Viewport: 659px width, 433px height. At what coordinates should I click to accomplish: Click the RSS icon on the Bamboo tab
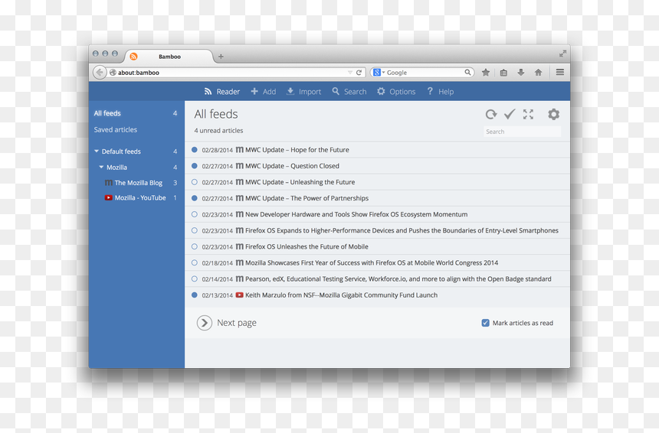[x=133, y=56]
